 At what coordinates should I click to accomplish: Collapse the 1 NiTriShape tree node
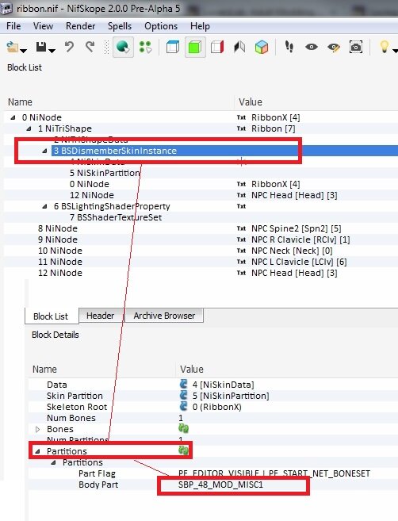[x=29, y=128]
